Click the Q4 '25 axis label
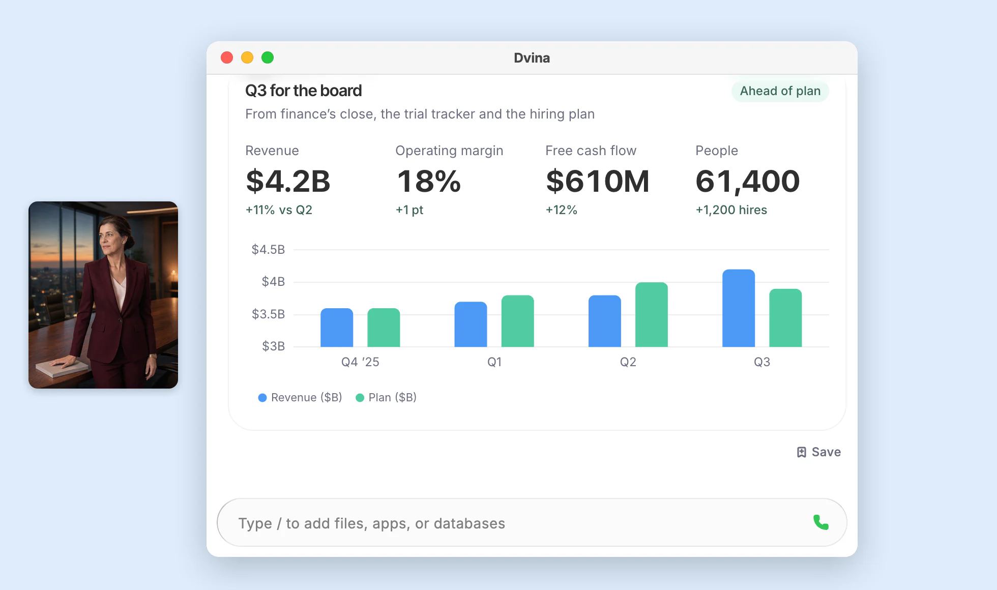Viewport: 997px width, 590px height. [x=360, y=362]
